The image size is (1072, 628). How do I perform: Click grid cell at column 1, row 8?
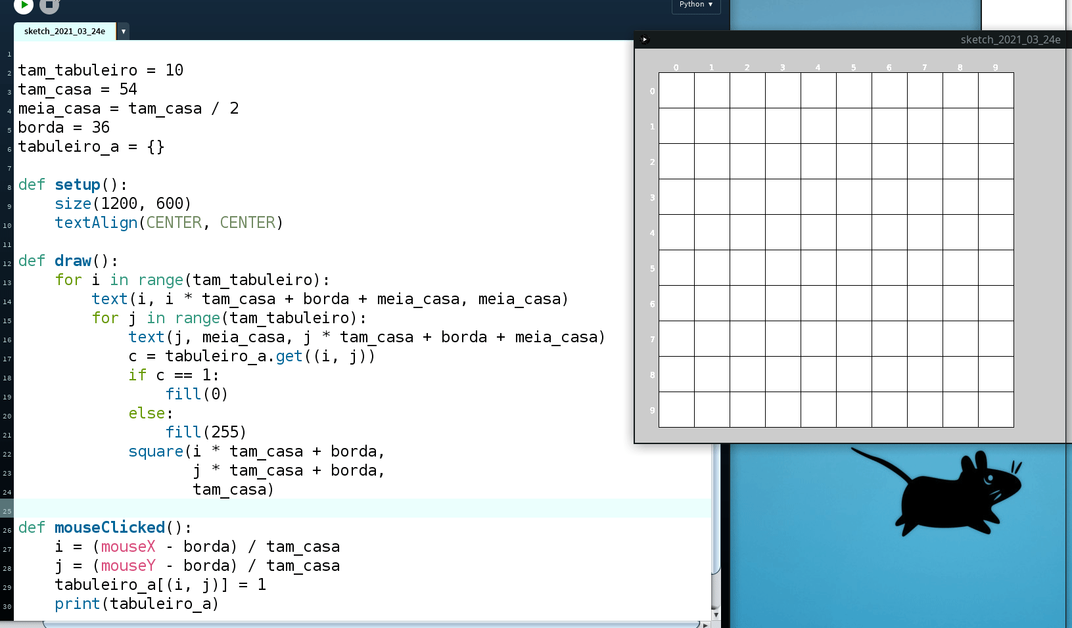click(x=712, y=374)
